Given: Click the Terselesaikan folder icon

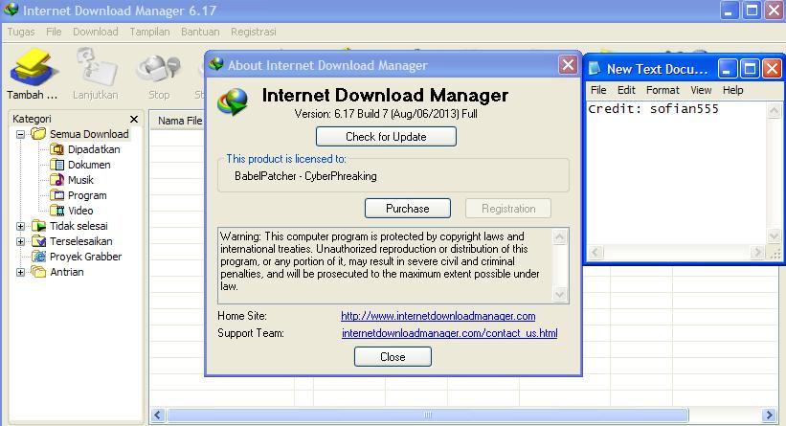Looking at the screenshot, I should pos(38,241).
